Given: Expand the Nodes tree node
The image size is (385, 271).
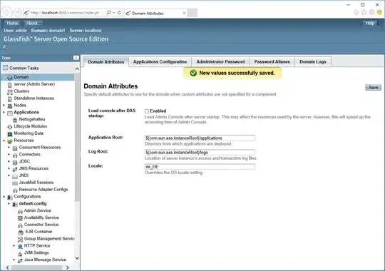Looking at the screenshot, I should pos(4,106).
